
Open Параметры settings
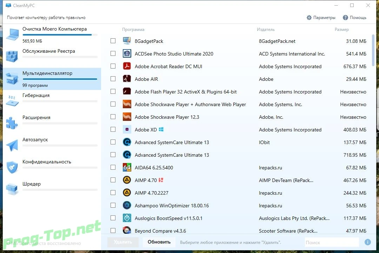point(321,18)
